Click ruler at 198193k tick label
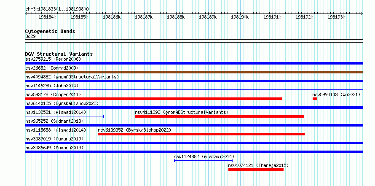Viewport: 375px width, 186px height. [336, 17]
